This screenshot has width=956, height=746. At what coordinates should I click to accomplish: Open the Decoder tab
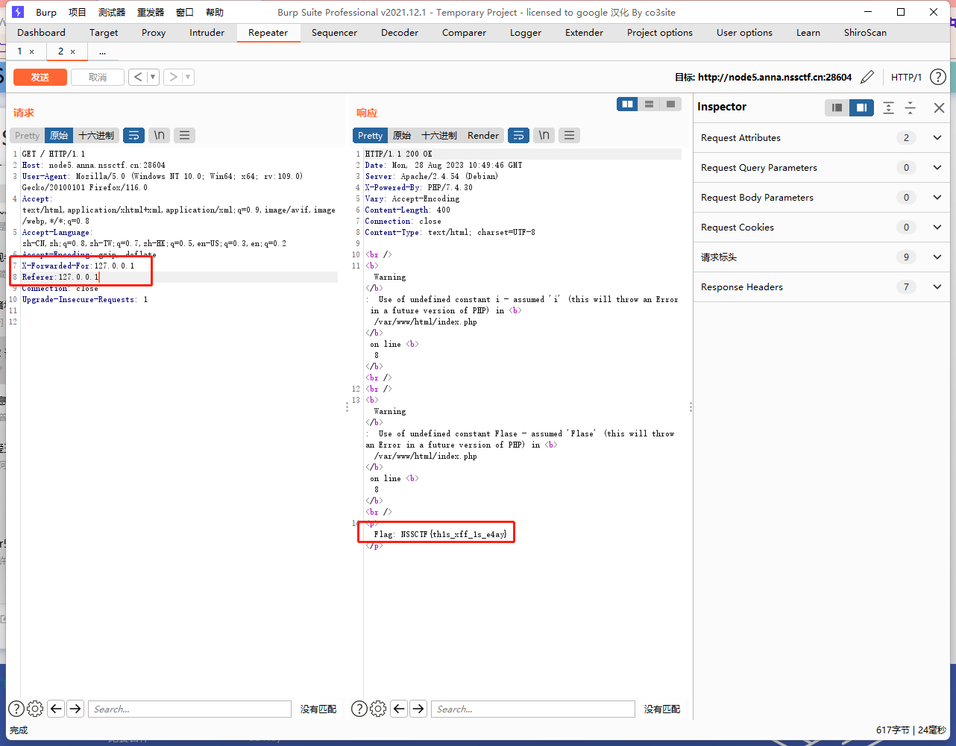[400, 32]
